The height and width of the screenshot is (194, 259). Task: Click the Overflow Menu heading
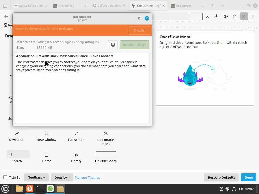pos(176,37)
